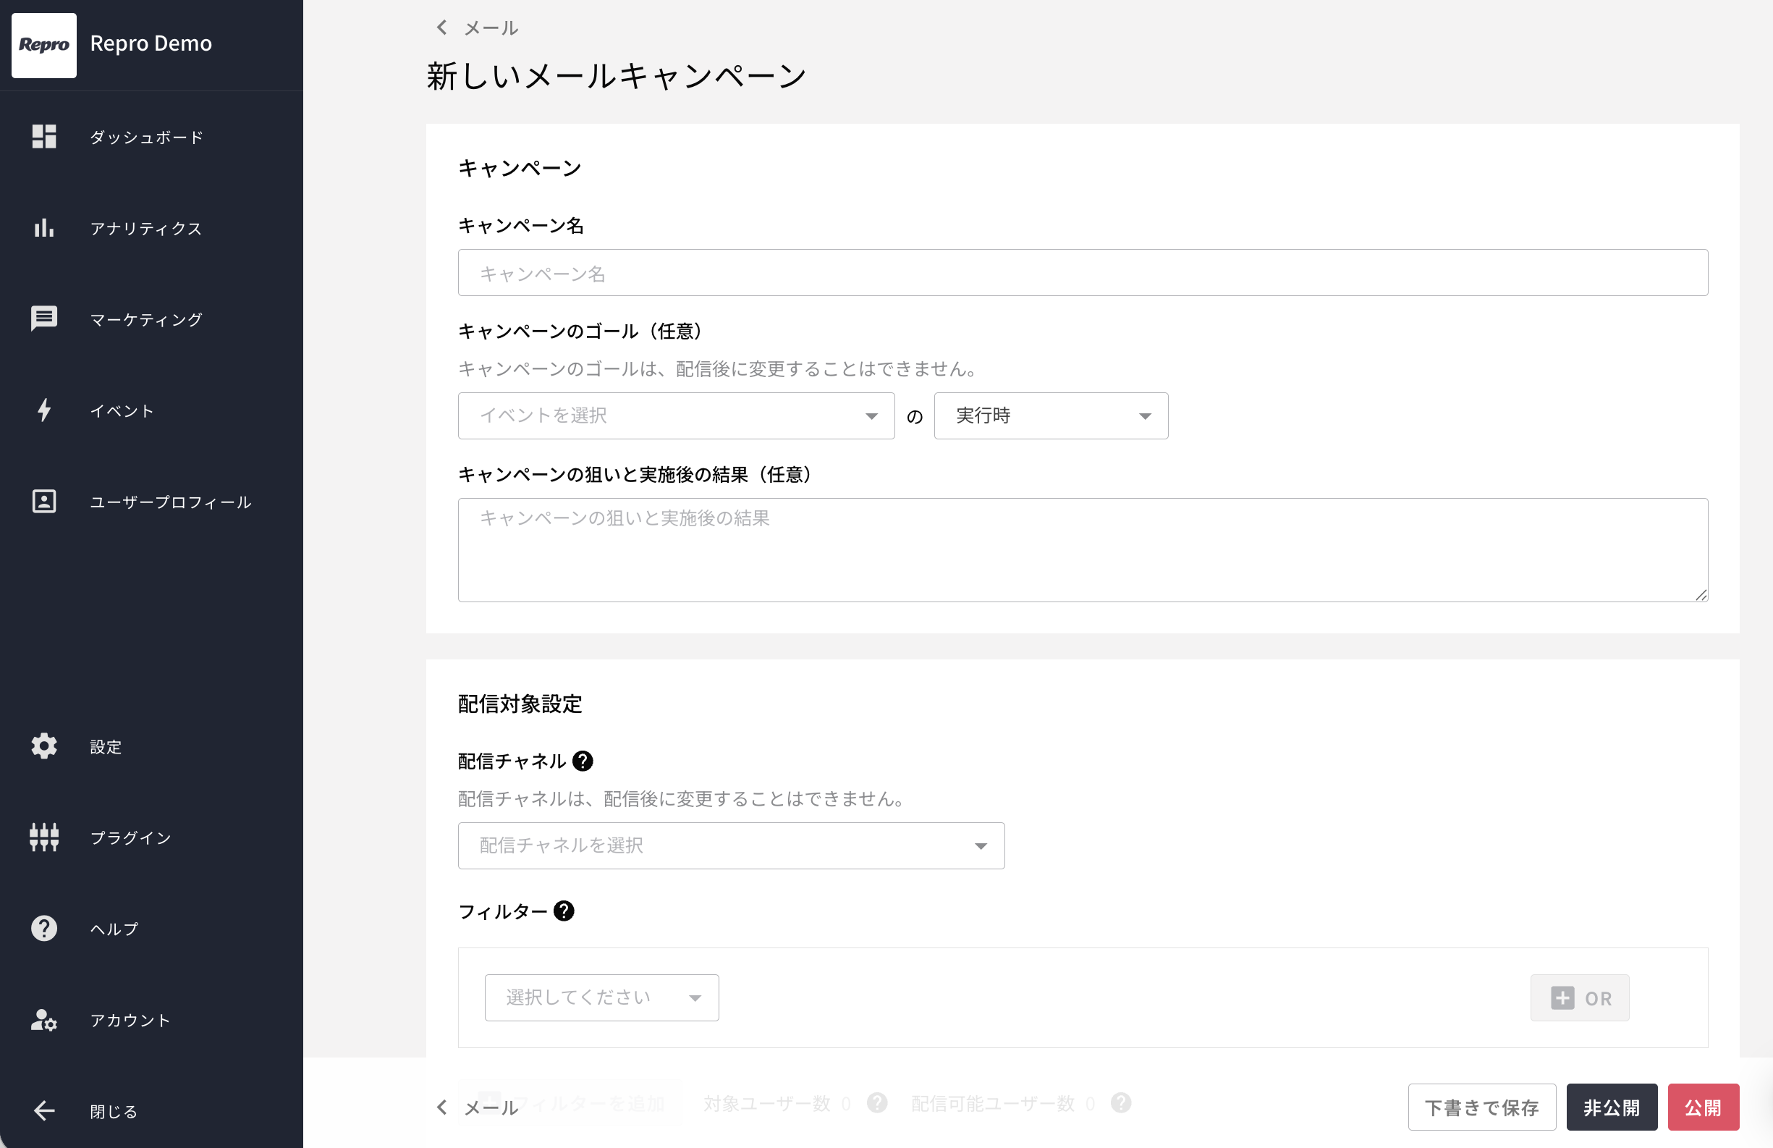Open the ダッシュボード dashboard grid icon
This screenshot has width=1773, height=1148.
(x=44, y=136)
